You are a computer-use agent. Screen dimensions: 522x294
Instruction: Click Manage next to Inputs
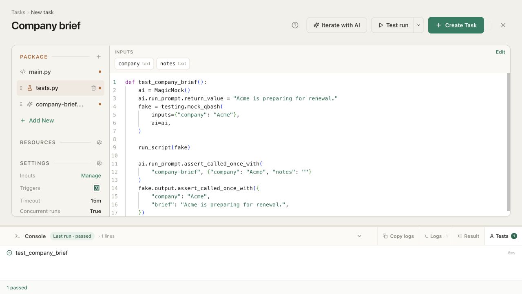[91, 176]
